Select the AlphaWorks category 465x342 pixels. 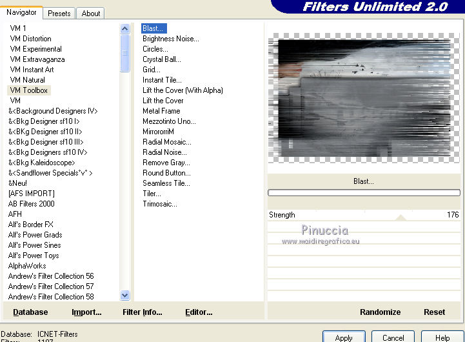[27, 266]
